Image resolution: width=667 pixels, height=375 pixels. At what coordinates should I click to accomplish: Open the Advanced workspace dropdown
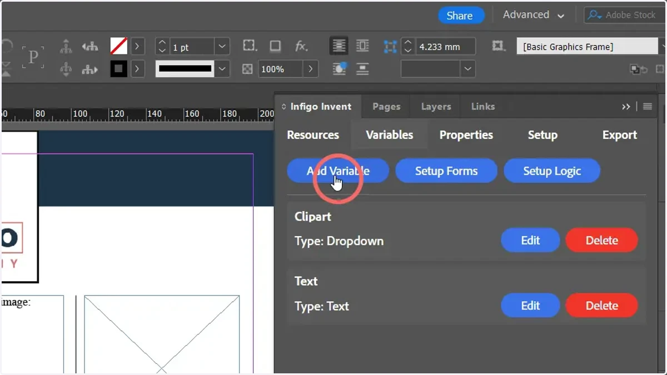534,15
